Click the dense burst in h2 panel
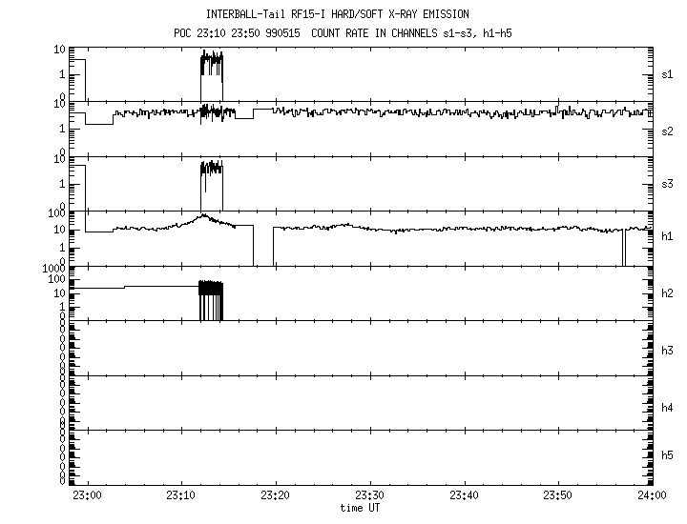The height and width of the screenshot is (524, 687). pyautogui.click(x=210, y=299)
